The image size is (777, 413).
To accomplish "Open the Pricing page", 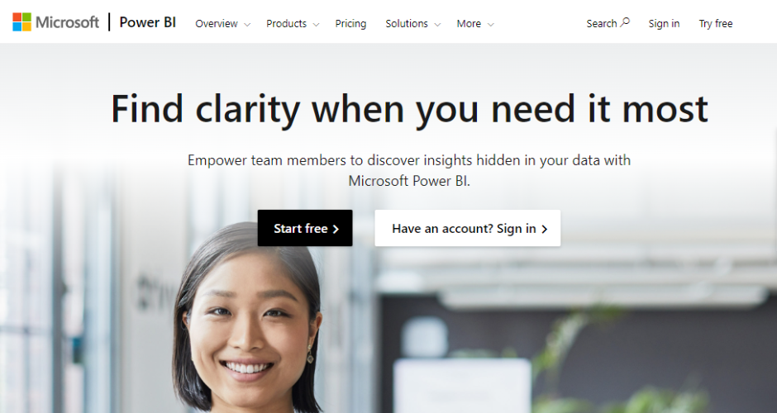I will 350,24.
